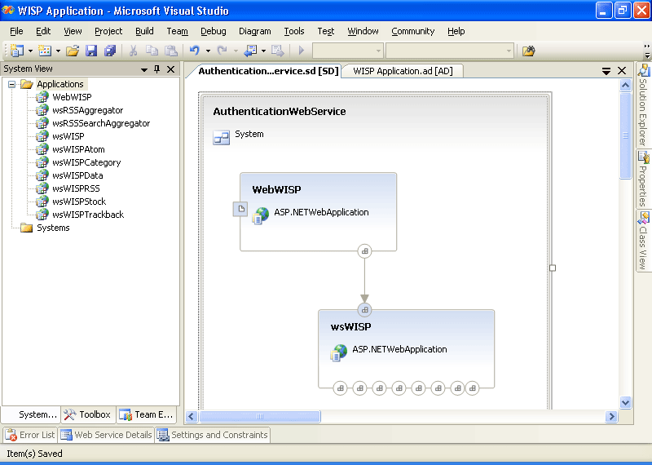Click the endpoint connector below WebWISP box
The width and height of the screenshot is (652, 465).
click(x=364, y=250)
